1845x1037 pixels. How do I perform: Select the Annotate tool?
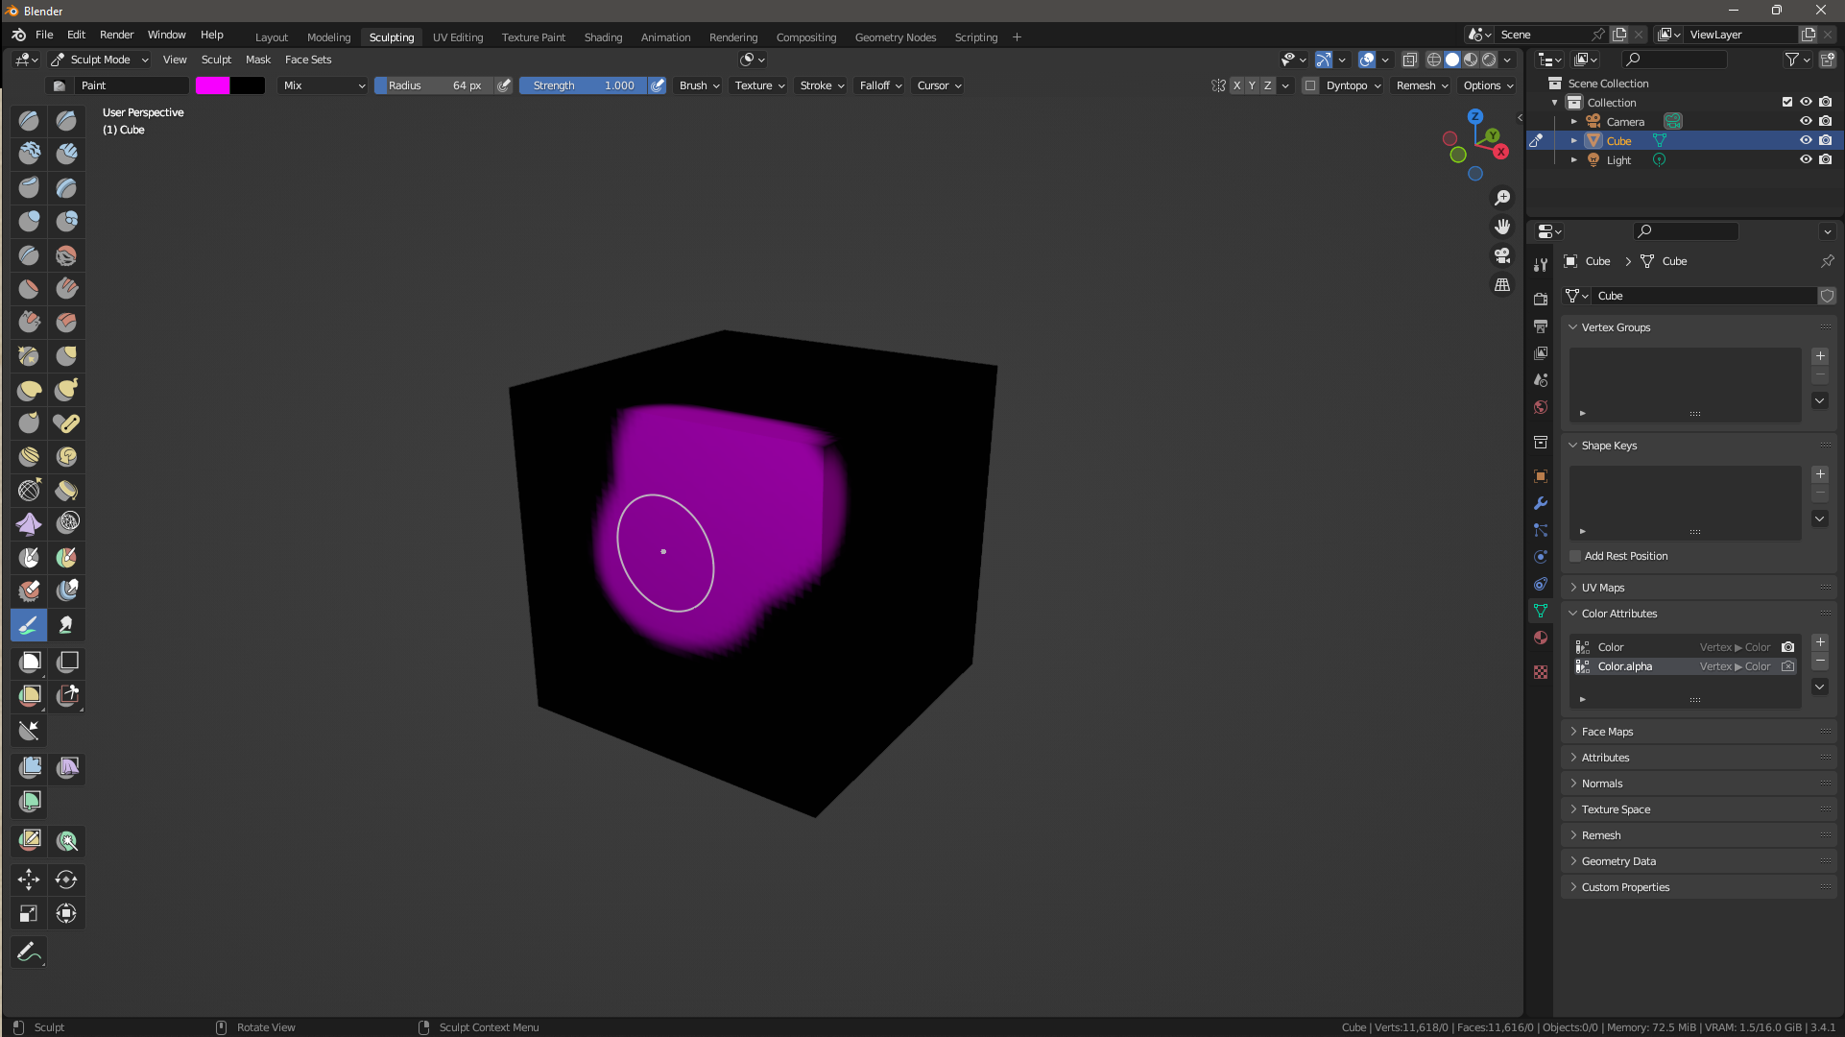(29, 952)
